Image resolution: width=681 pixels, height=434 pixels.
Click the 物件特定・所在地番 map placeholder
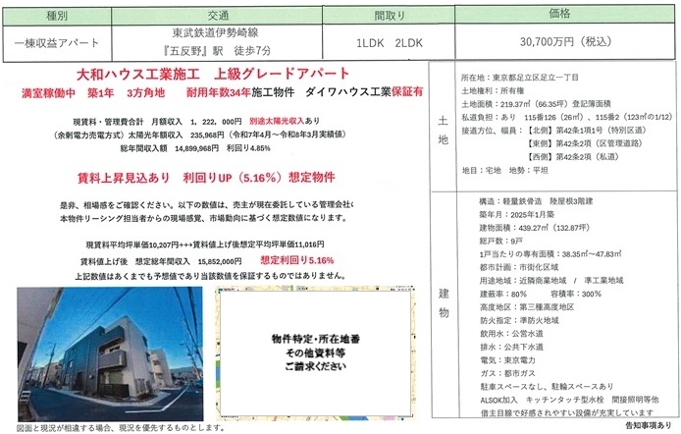[x=315, y=353]
